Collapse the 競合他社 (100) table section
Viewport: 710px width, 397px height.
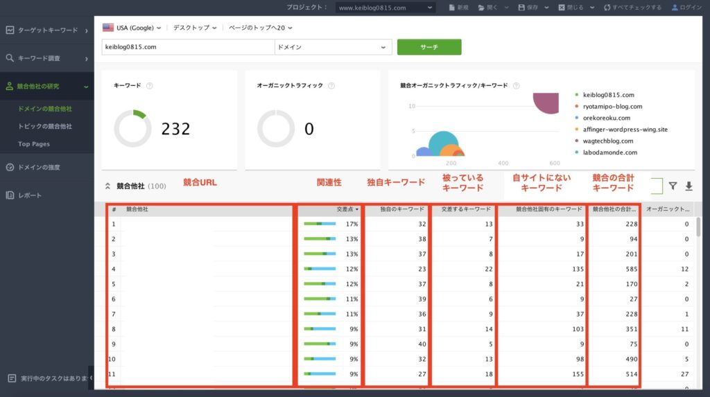tap(107, 186)
